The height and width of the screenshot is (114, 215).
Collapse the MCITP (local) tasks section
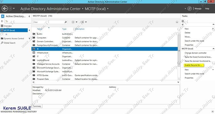213,49
